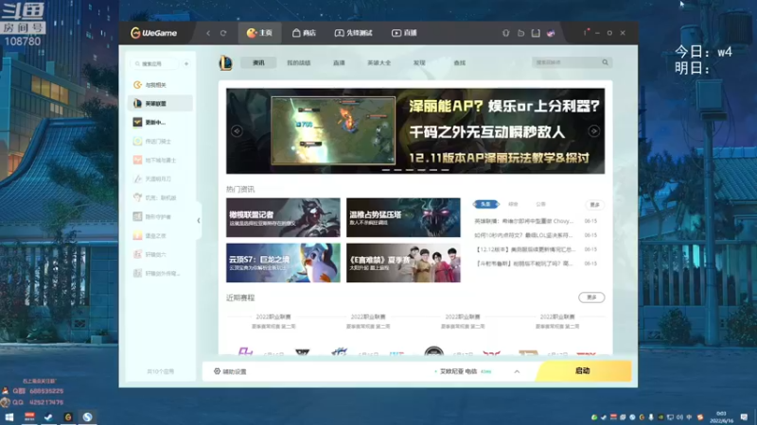Viewport: 757px width, 425px height.
Task: Click the inbox icon in title bar
Action: click(x=536, y=33)
